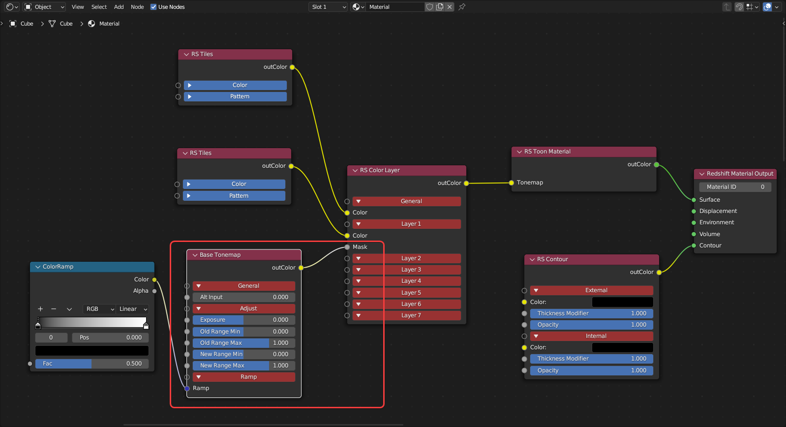Viewport: 786px width, 427px height.
Task: Click the new material duplicate icon
Action: pyautogui.click(x=440, y=7)
